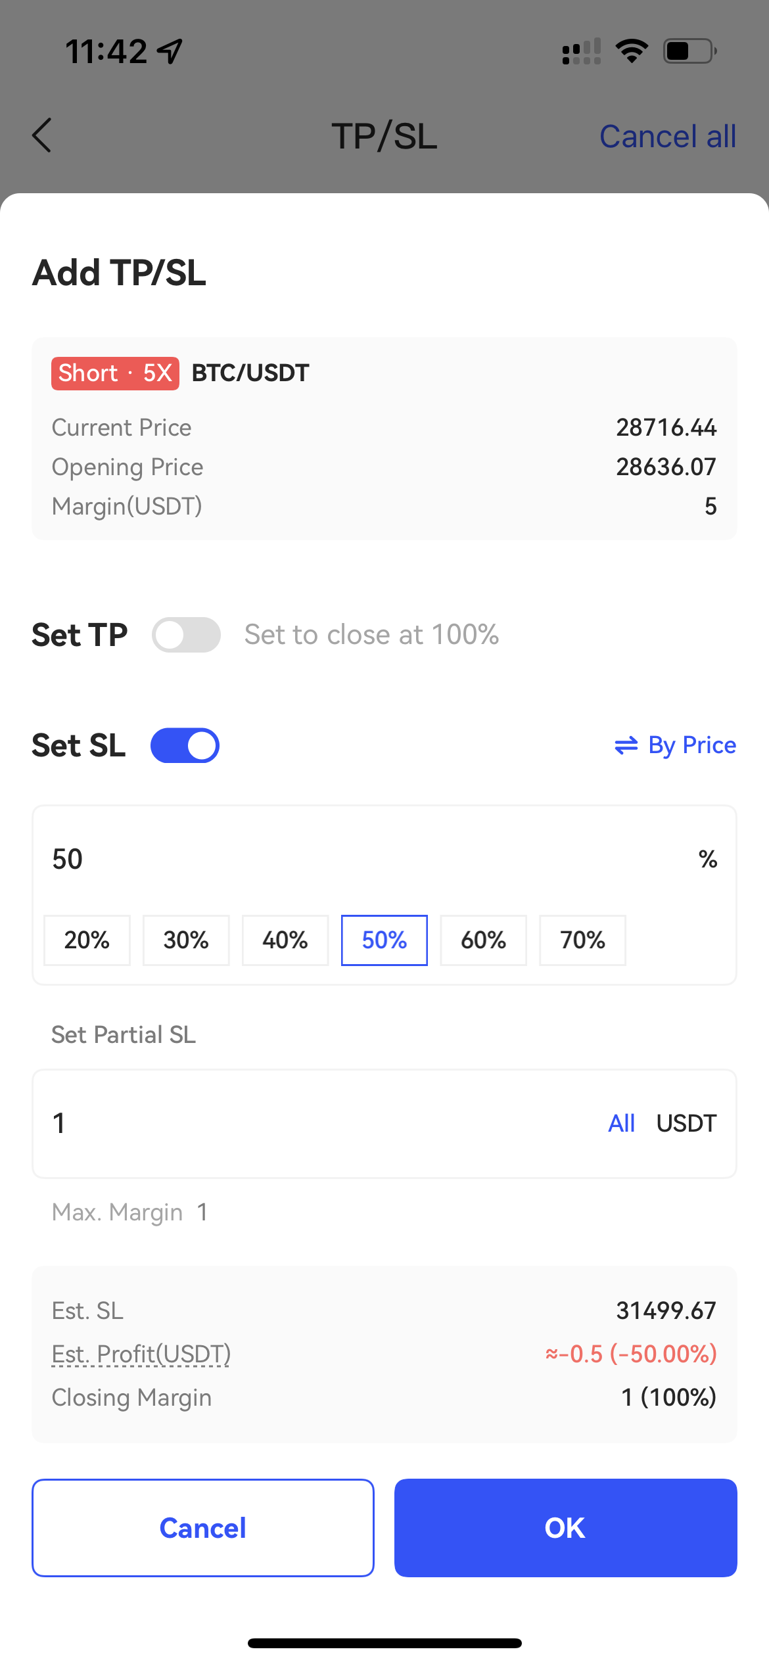Tap the By Price swap icon
The width and height of the screenshot is (769, 1664).
626,745
